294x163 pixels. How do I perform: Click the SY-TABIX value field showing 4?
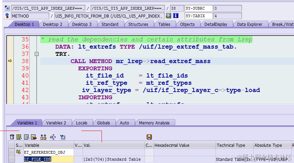click(x=228, y=16)
